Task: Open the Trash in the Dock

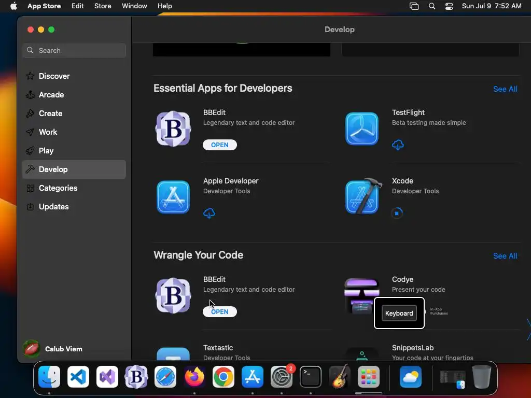Action: click(482, 377)
